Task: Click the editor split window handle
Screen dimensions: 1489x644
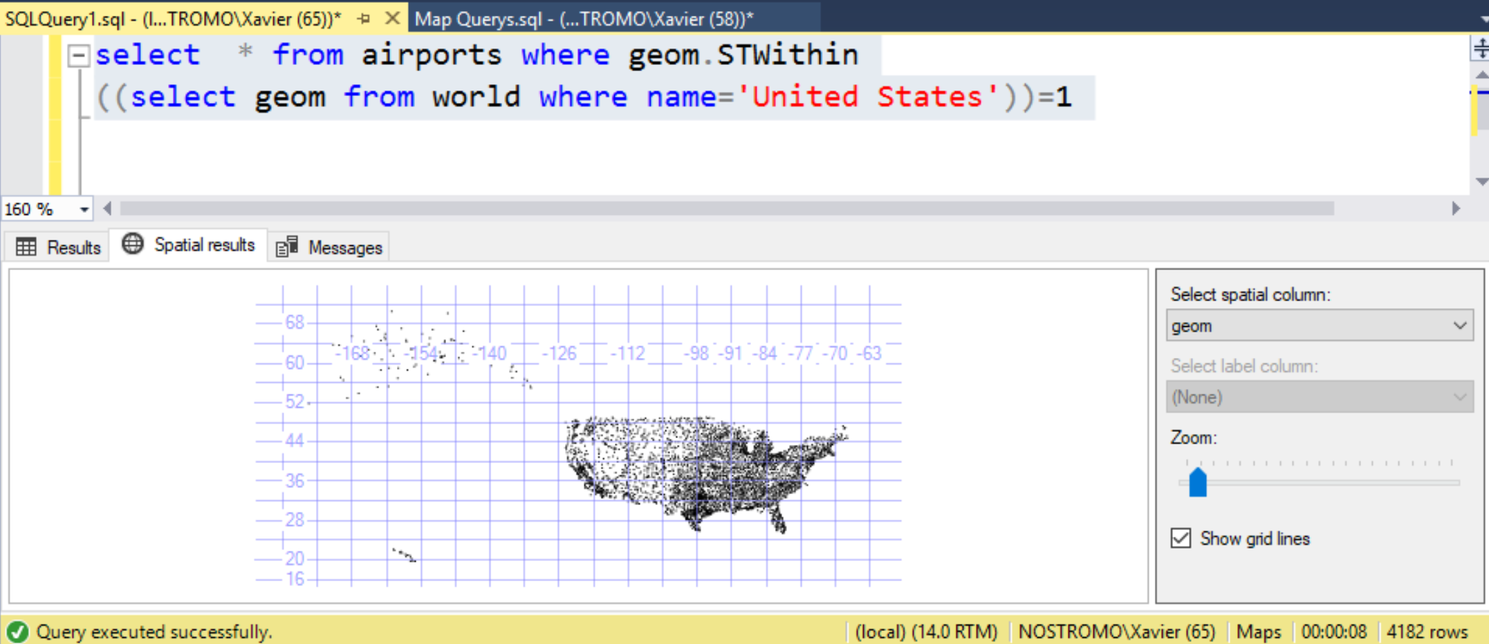Action: click(x=1480, y=48)
